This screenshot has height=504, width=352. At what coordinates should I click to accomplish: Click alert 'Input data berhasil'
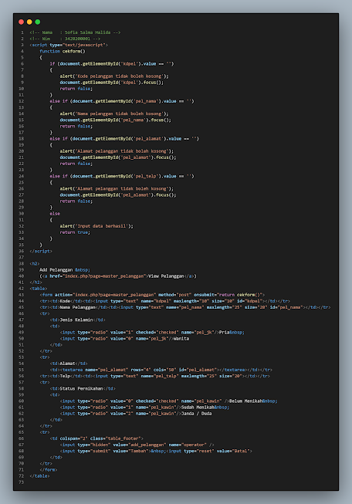point(96,226)
